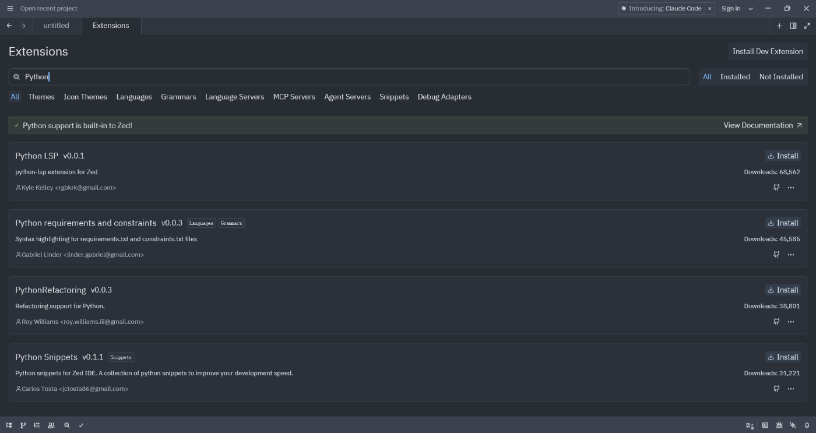This screenshot has width=816, height=433.
Task: Open more options for PythonRefactoring
Action: click(x=791, y=322)
